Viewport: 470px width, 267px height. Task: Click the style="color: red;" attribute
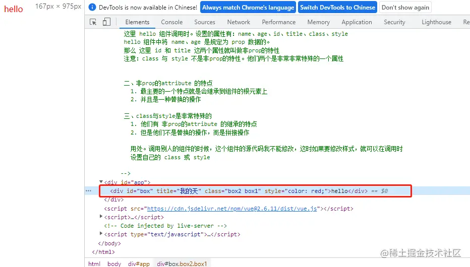click(297, 191)
